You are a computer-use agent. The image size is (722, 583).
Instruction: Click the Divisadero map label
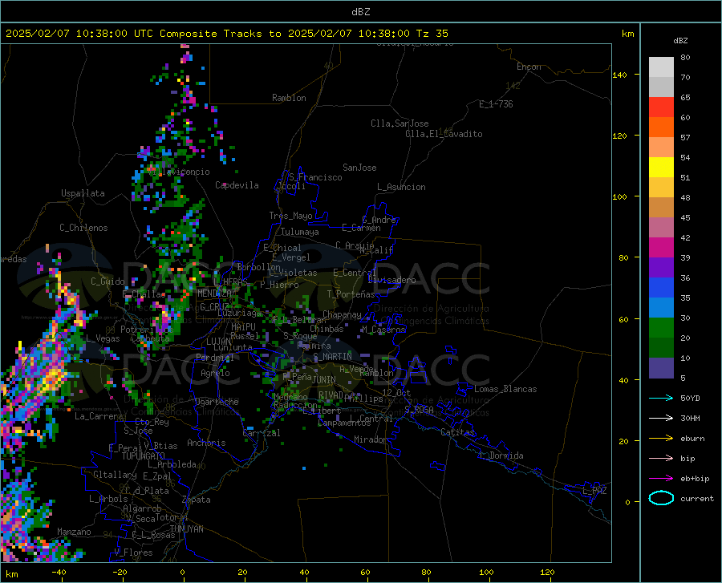point(391,280)
